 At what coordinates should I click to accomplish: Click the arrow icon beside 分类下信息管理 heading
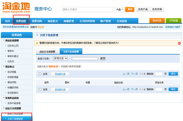pos(37,35)
